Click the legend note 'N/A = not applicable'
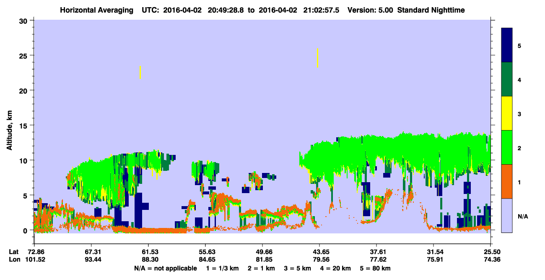Viewport: 545px width, 280px height. click(x=165, y=268)
